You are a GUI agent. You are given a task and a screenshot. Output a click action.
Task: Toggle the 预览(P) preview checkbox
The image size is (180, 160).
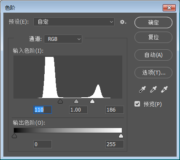point(137,104)
